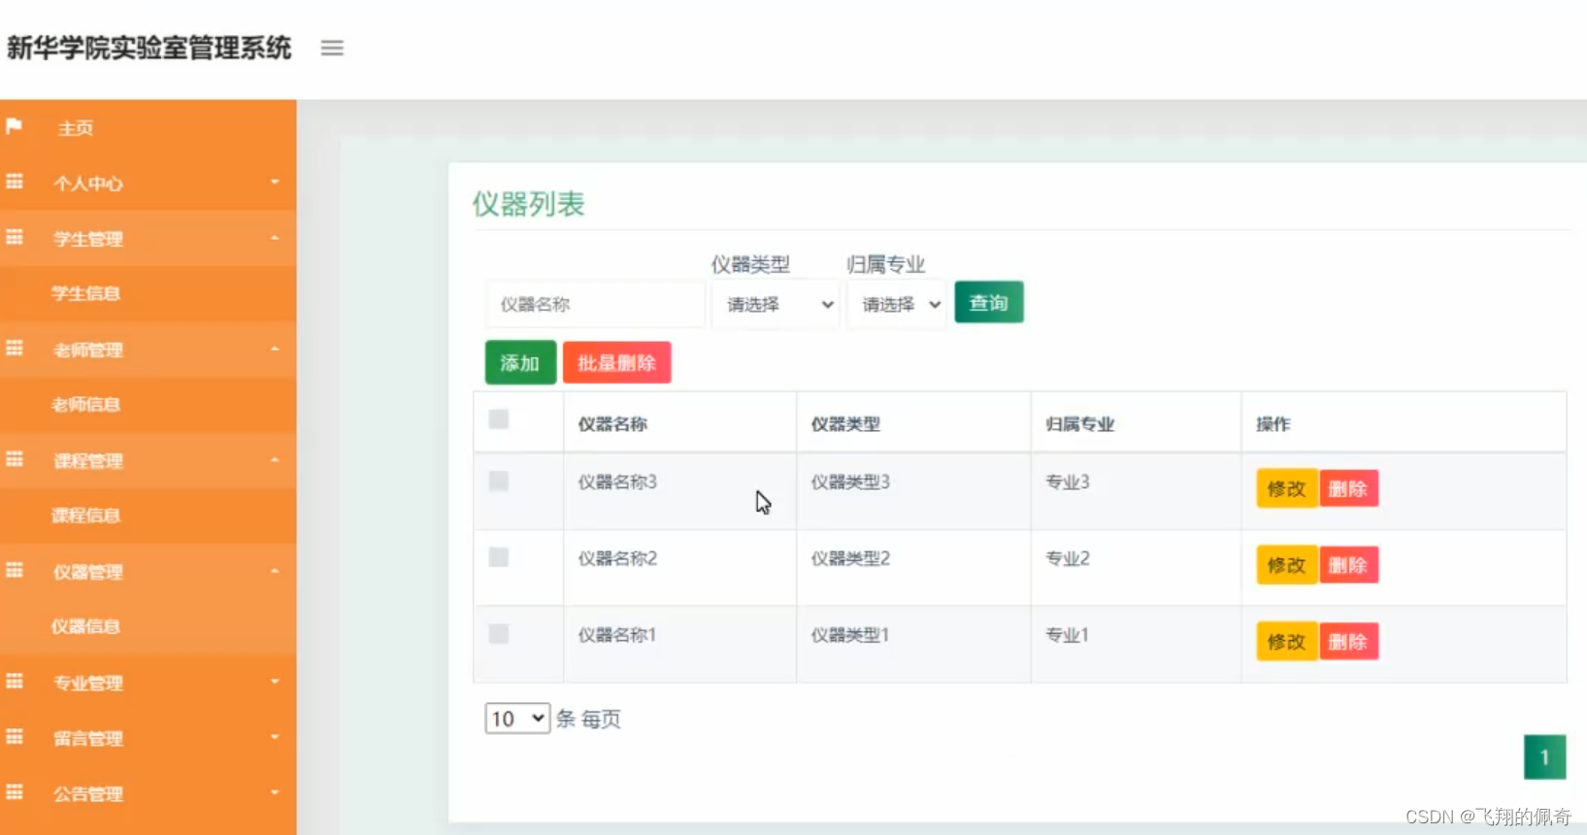Screen dimensions: 1587x835
Task: Click the 新华学院实验室管理系统 title
Action: click(149, 48)
